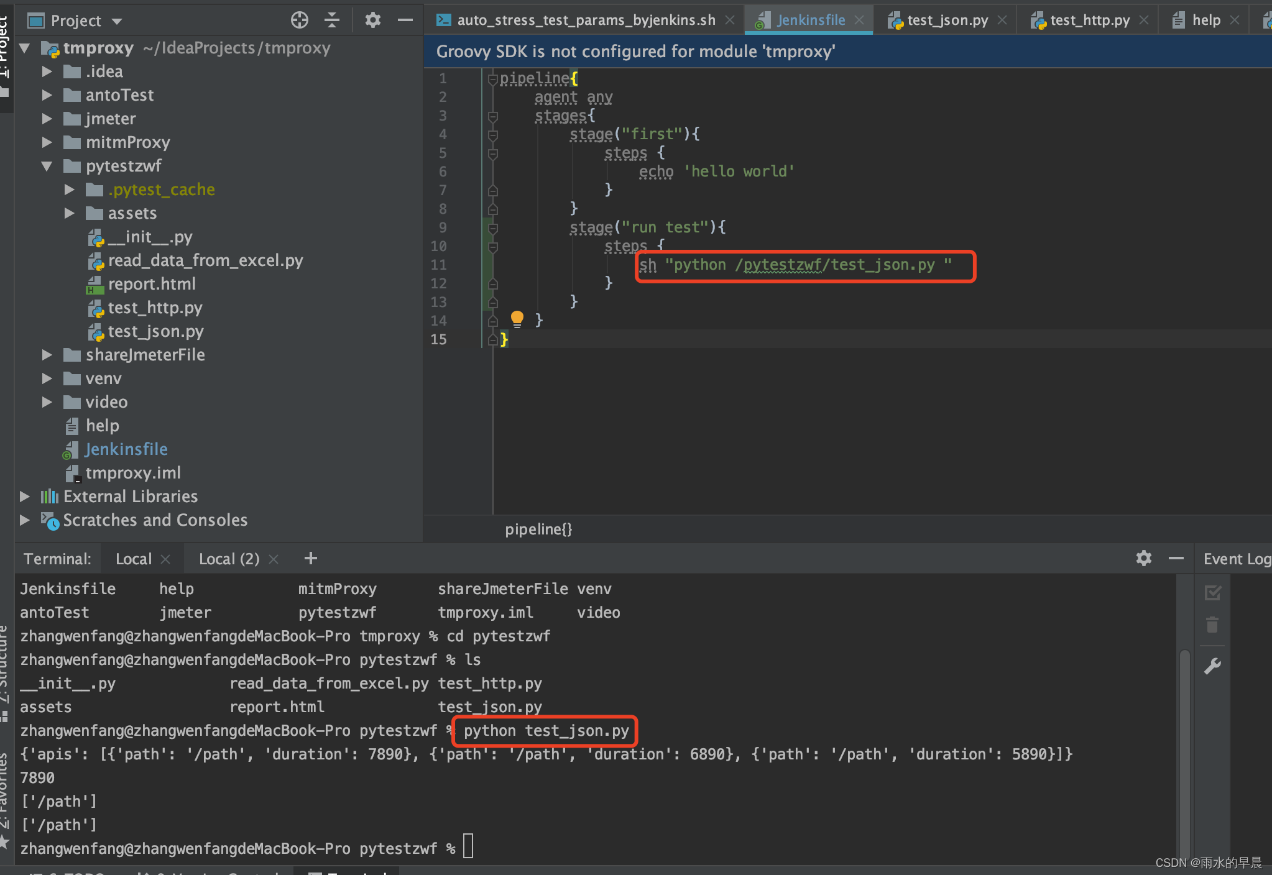Add a new terminal session
Screen dimensions: 1272x875
coord(311,559)
